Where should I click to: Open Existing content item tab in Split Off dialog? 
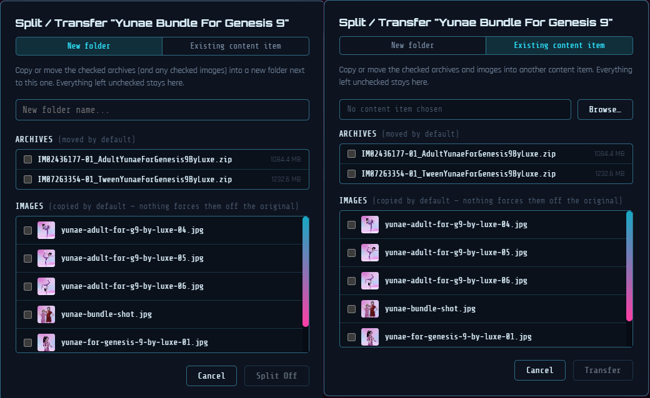[x=236, y=46]
